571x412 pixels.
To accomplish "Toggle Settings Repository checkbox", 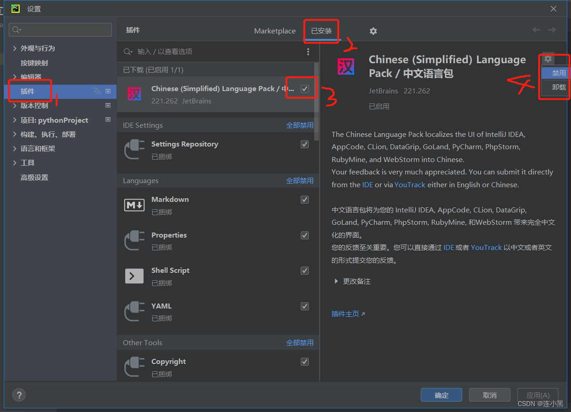I will point(305,144).
